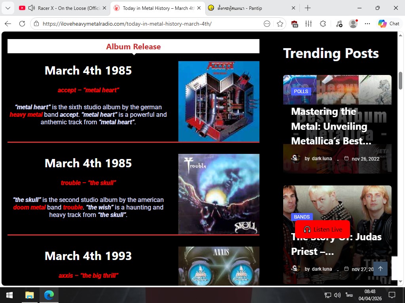Viewport: 405px width, 303px height.
Task: Click the first March 4th 1985 heading above accept
Action: [88, 71]
